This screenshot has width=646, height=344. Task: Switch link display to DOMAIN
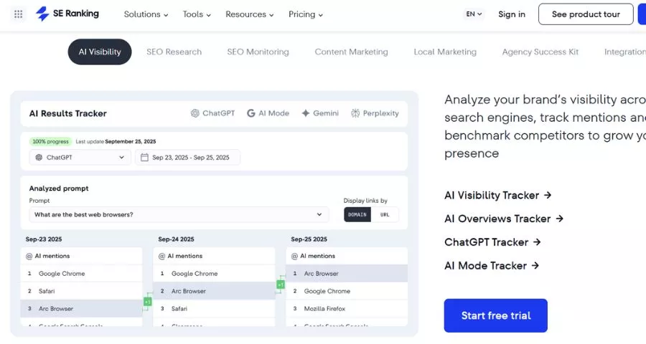357,214
